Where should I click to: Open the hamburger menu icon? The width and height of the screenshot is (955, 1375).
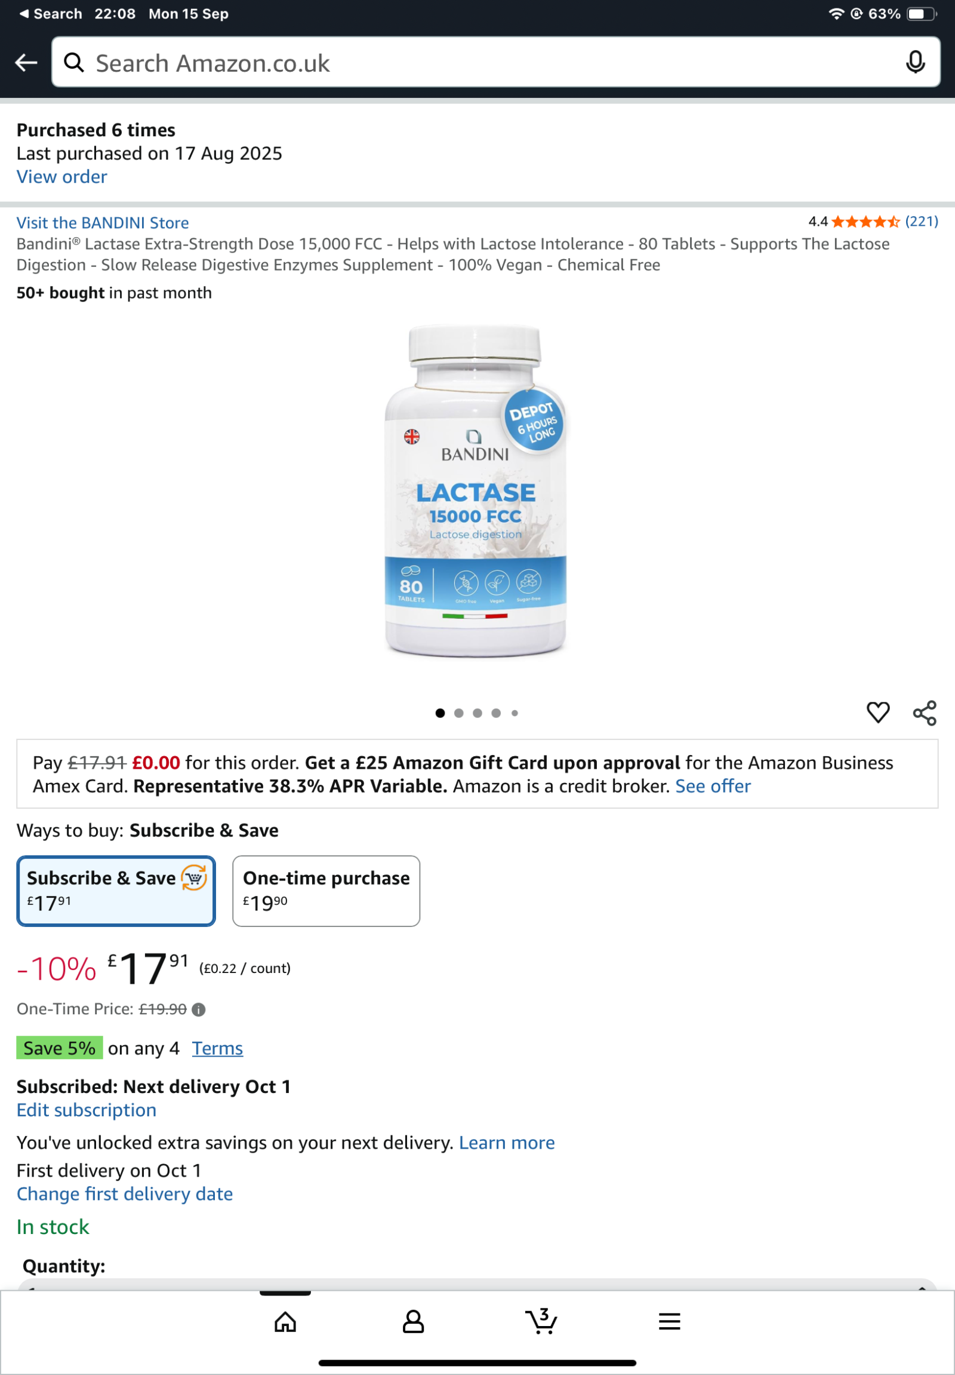[x=670, y=1321]
